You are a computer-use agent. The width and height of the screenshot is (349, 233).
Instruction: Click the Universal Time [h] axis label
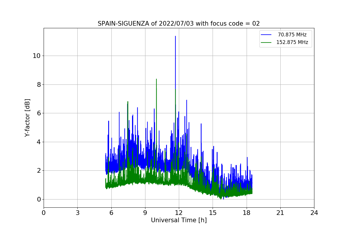pyautogui.click(x=179, y=220)
